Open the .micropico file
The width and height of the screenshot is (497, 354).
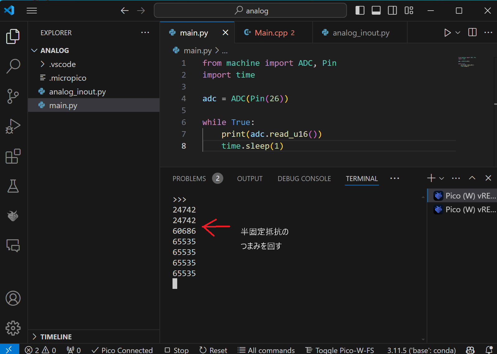(94, 78)
